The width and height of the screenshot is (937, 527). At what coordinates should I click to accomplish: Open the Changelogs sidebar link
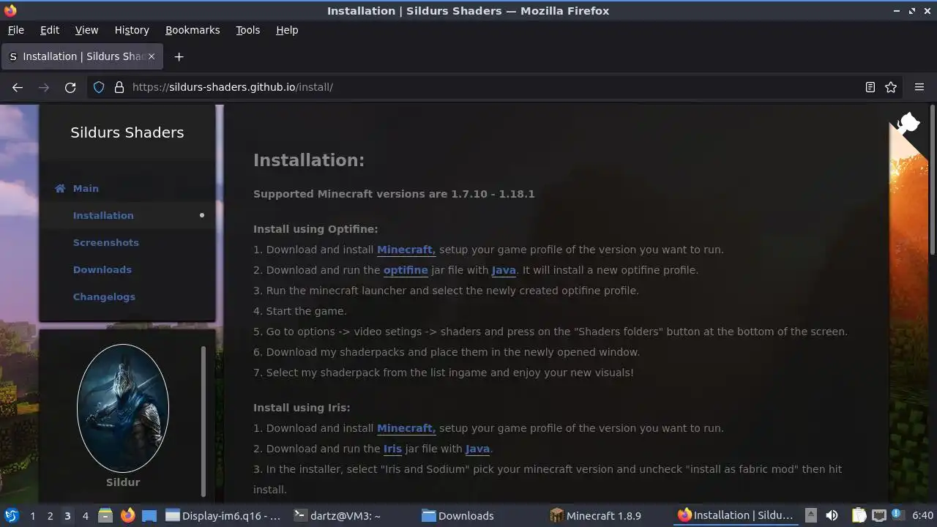pos(104,296)
